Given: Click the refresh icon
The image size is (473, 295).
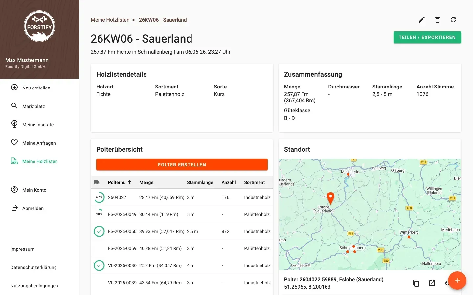Looking at the screenshot, I should pyautogui.click(x=453, y=20).
